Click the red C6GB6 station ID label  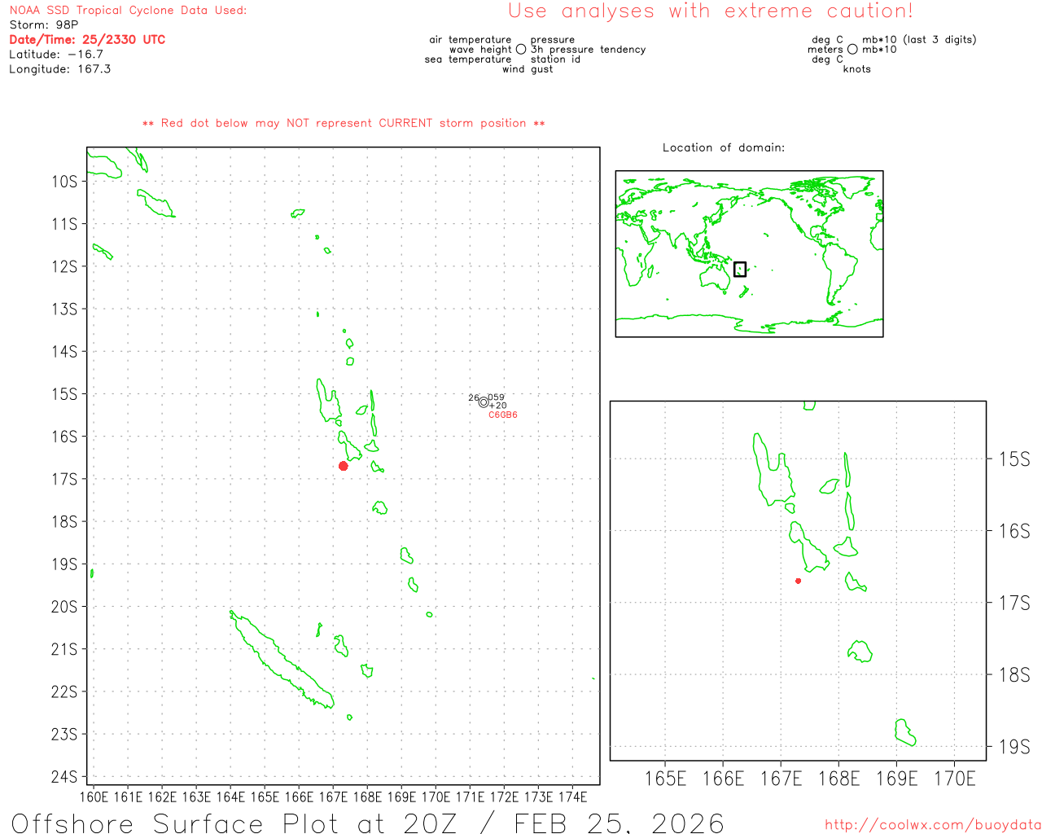point(502,415)
